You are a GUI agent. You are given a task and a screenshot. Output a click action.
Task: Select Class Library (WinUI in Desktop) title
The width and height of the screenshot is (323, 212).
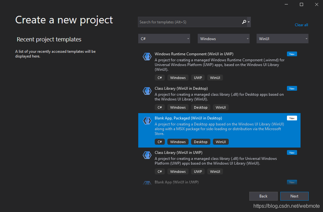pos(181,88)
